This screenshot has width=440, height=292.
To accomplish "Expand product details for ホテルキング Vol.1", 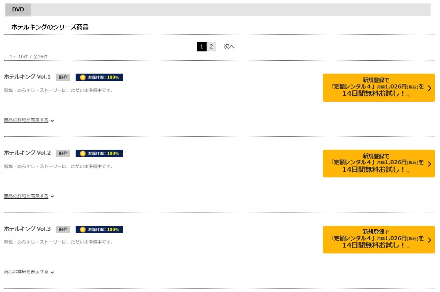I will pos(29,120).
